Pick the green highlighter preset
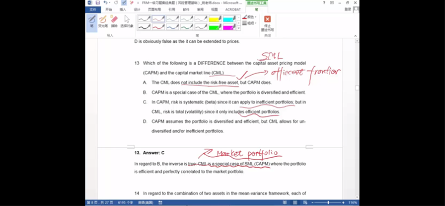This screenshot has width=445, height=206. (x=215, y=27)
